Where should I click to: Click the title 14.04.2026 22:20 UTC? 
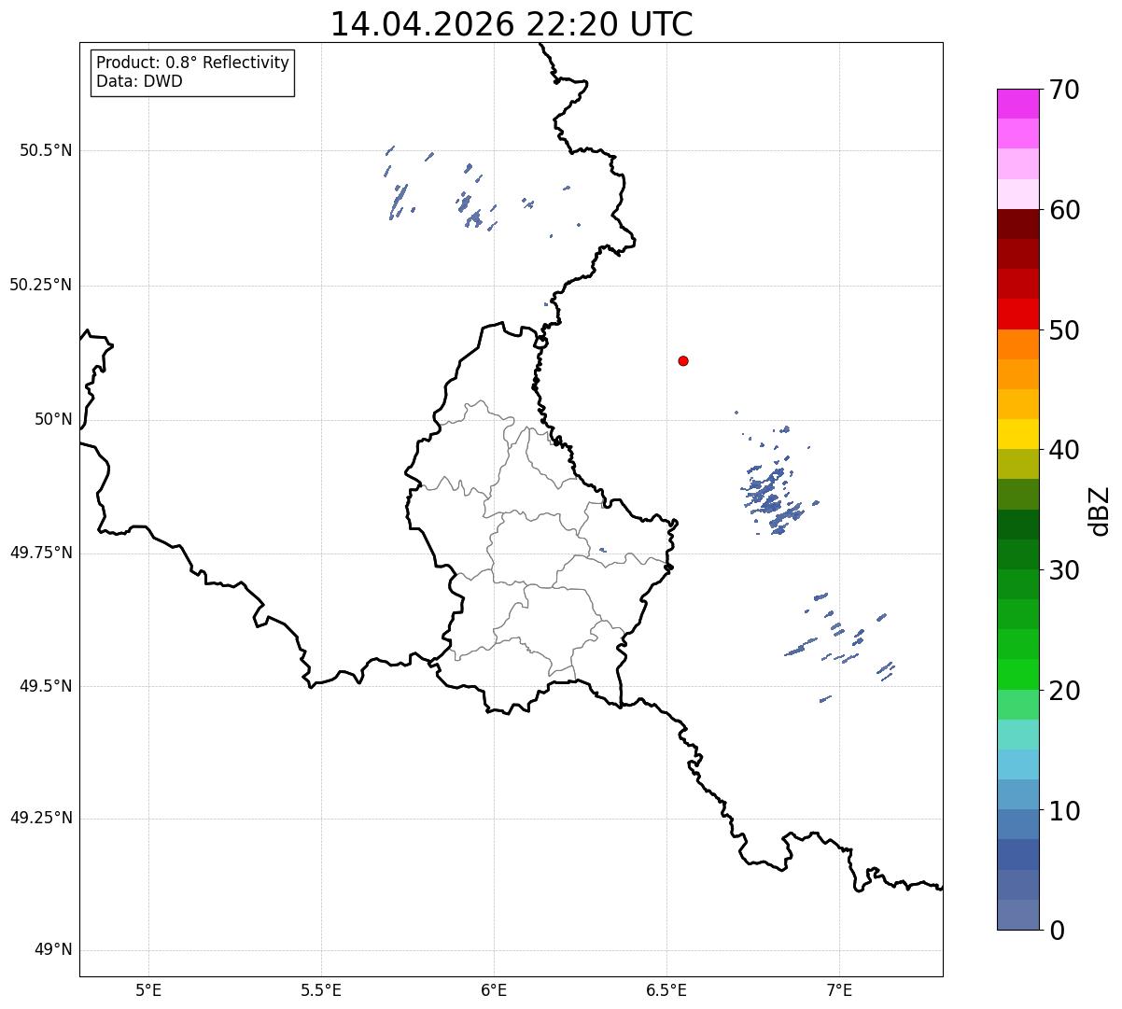tap(512, 24)
